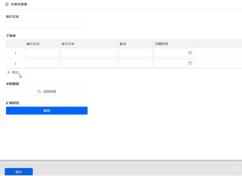This screenshot has width=242, height=176.
Task: Click the hamburger menu icon beside 未命名表单
Action: click(7, 4)
